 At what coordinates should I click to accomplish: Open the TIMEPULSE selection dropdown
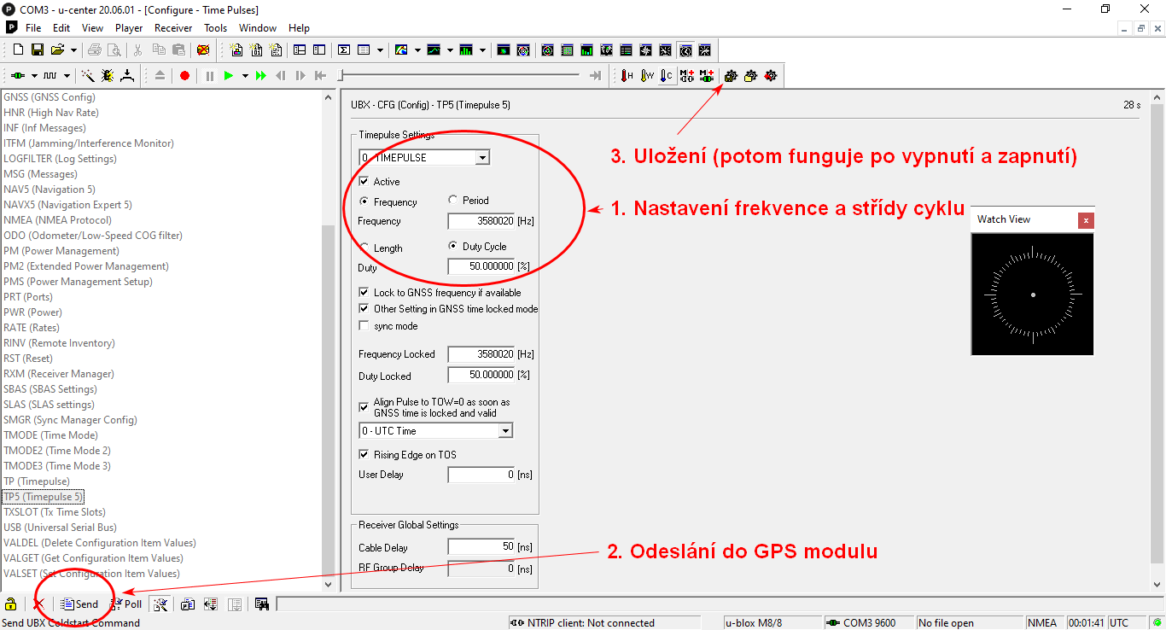[x=482, y=158]
